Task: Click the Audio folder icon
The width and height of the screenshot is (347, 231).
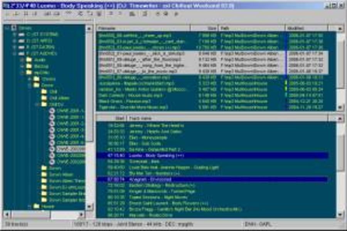Action: [29, 60]
